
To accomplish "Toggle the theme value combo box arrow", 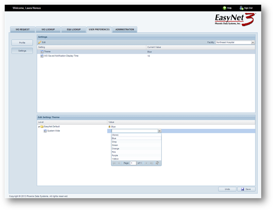I will point(159,131).
